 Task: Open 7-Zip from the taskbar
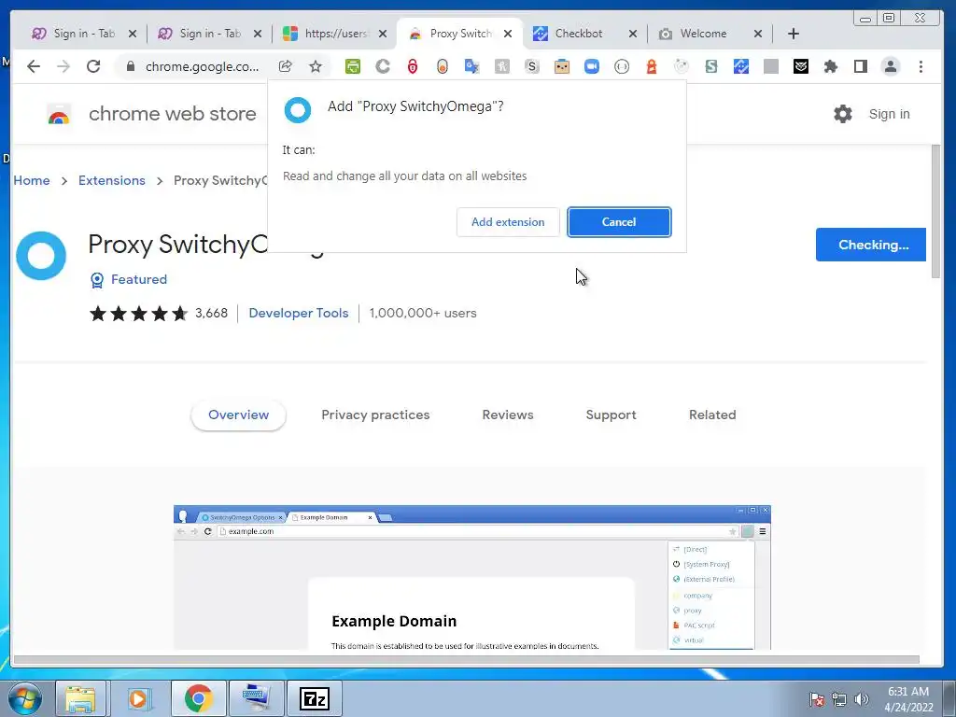315,698
